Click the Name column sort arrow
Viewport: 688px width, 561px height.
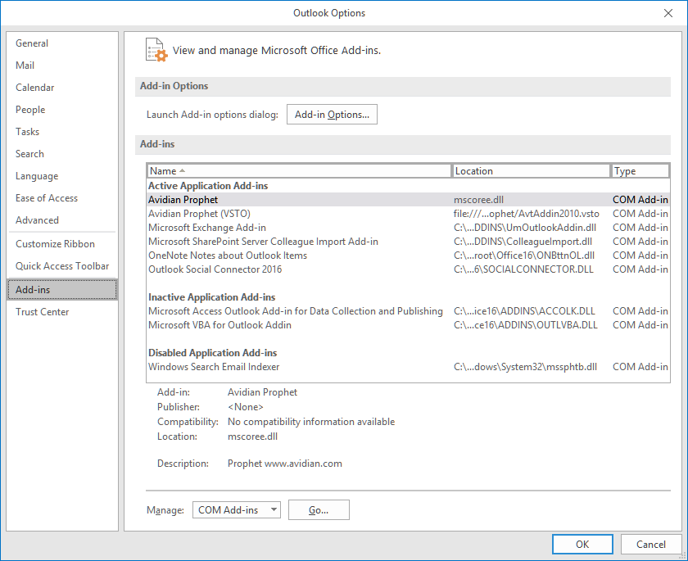point(182,170)
